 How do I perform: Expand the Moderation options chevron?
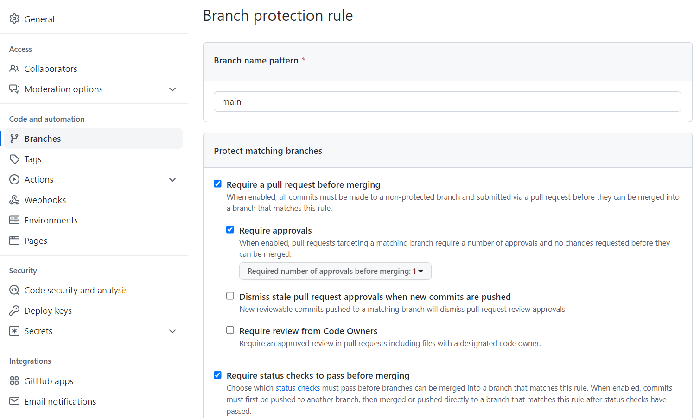(172, 89)
